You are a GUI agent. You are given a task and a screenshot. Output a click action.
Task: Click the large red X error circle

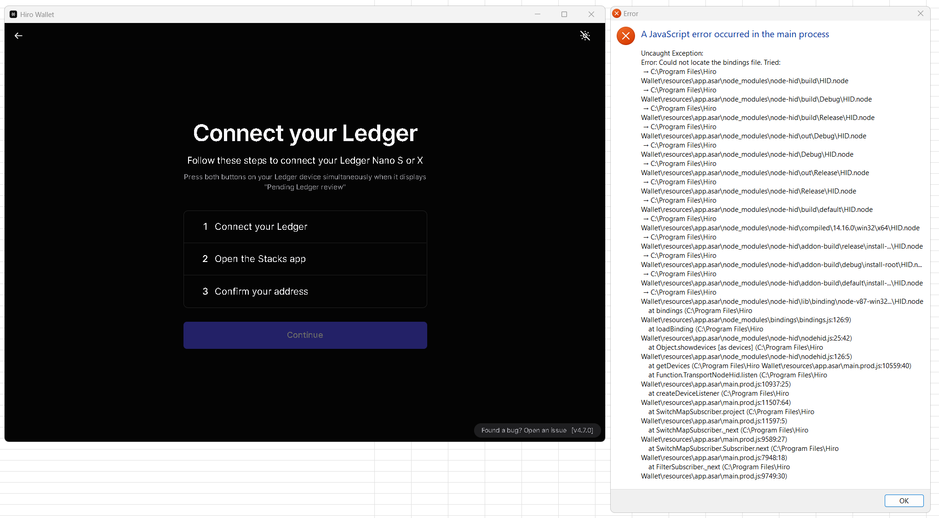click(625, 36)
